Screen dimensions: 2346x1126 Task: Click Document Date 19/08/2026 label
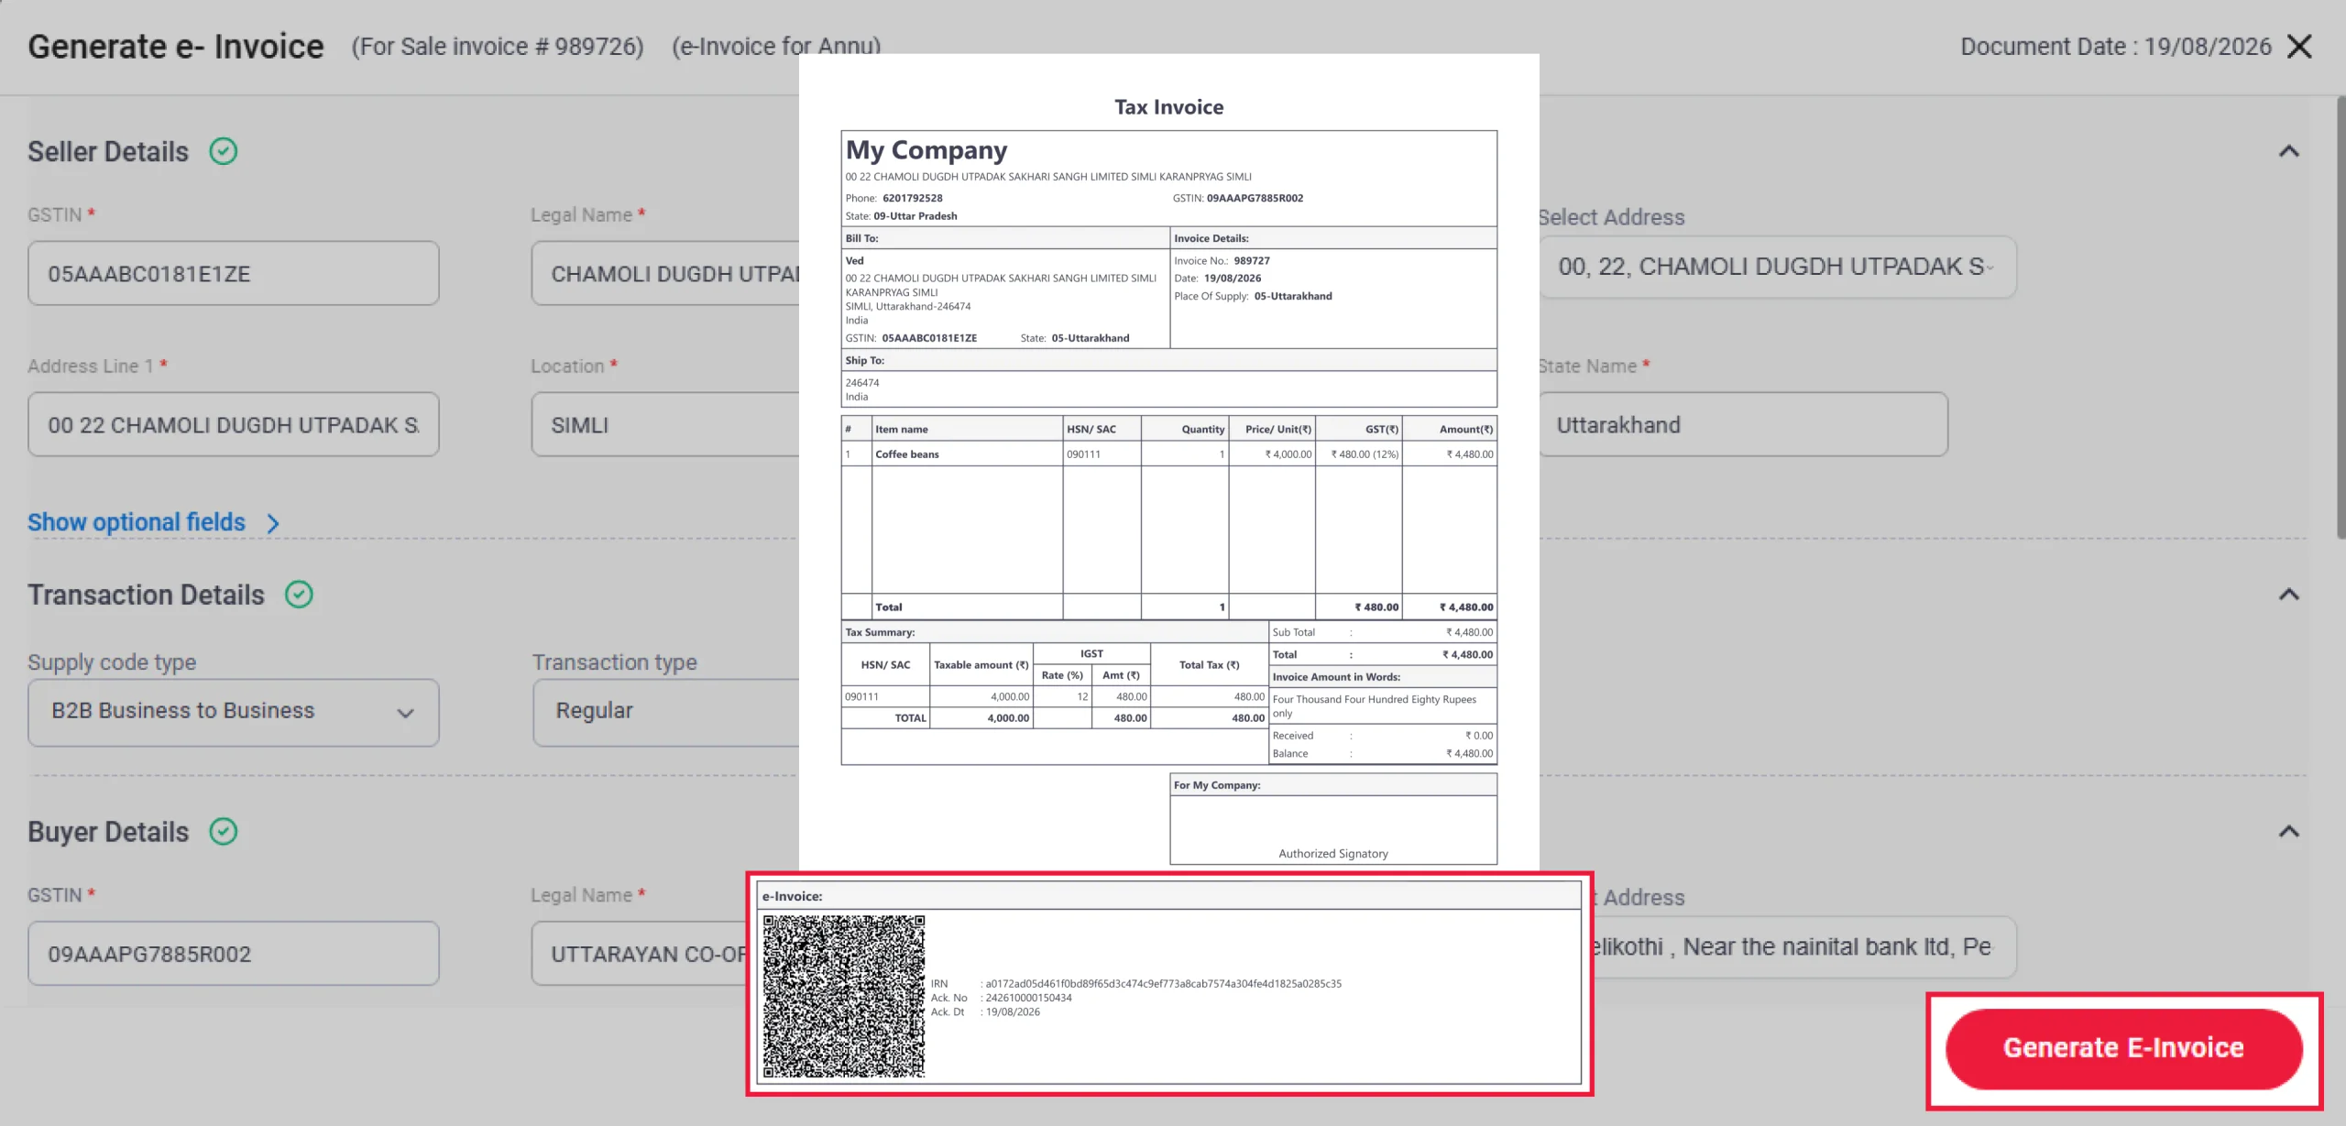pyautogui.click(x=2115, y=47)
